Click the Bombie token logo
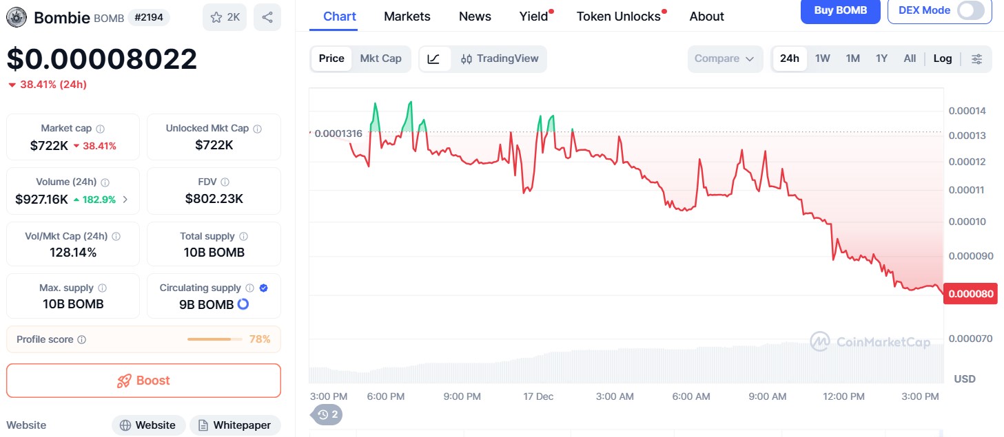 point(17,17)
